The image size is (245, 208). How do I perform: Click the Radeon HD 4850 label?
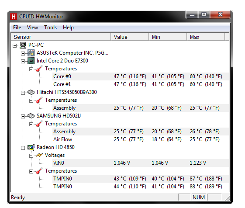click(x=55, y=147)
